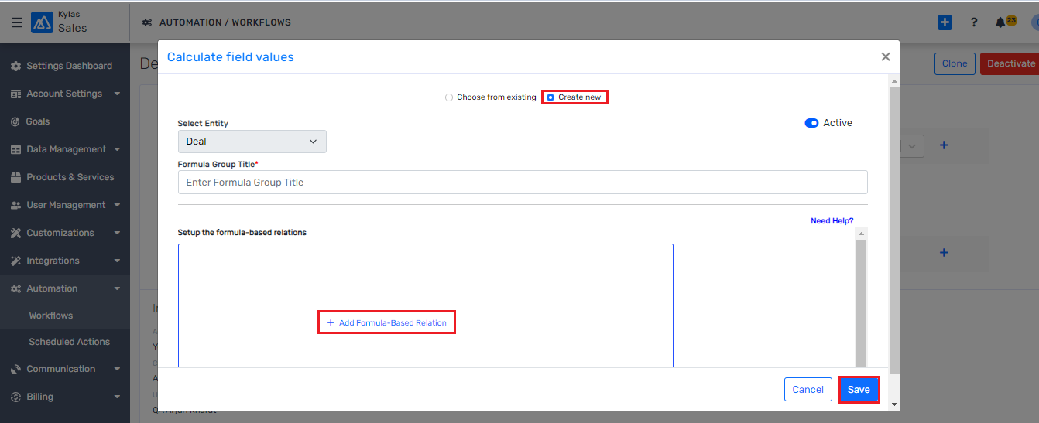Click the Formula Group Title field
This screenshot has height=423, width=1039.
(522, 183)
